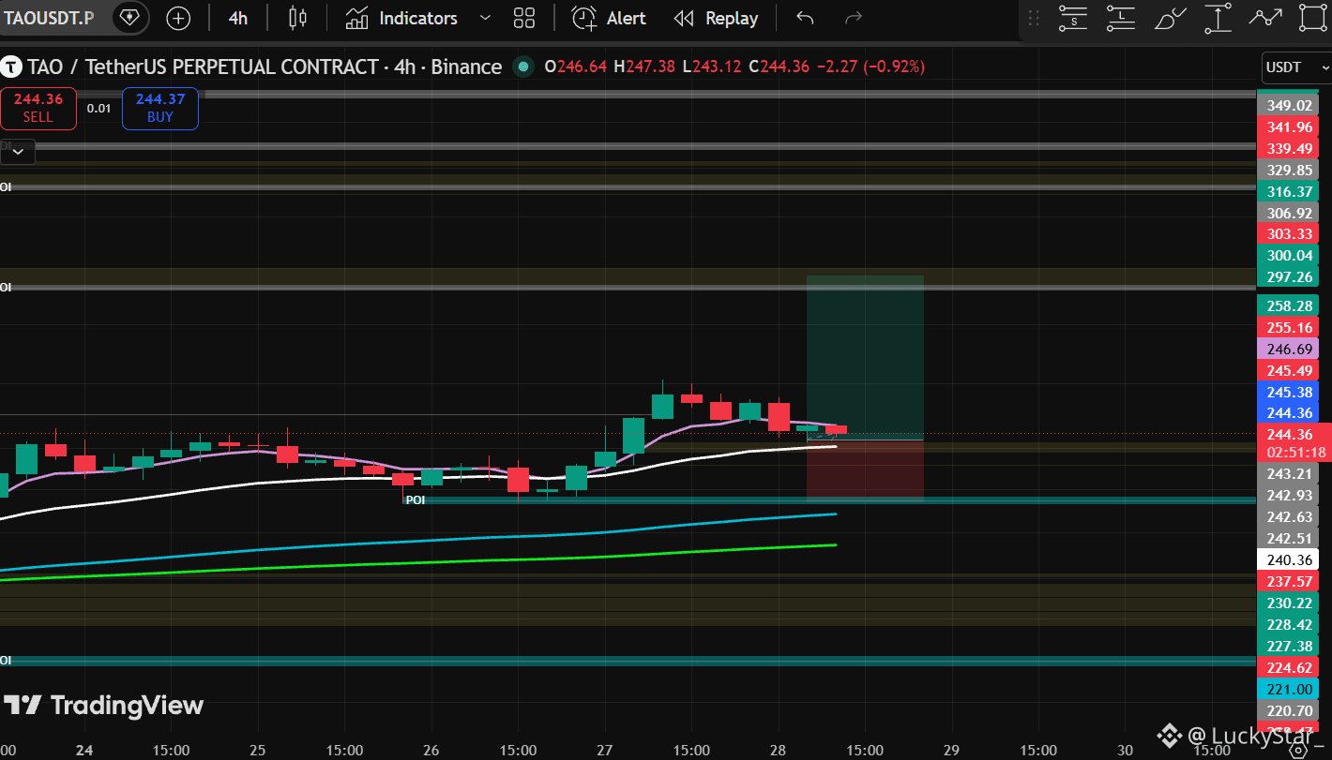Click the 237.57 red price label
1332x760 pixels.
[1289, 581]
